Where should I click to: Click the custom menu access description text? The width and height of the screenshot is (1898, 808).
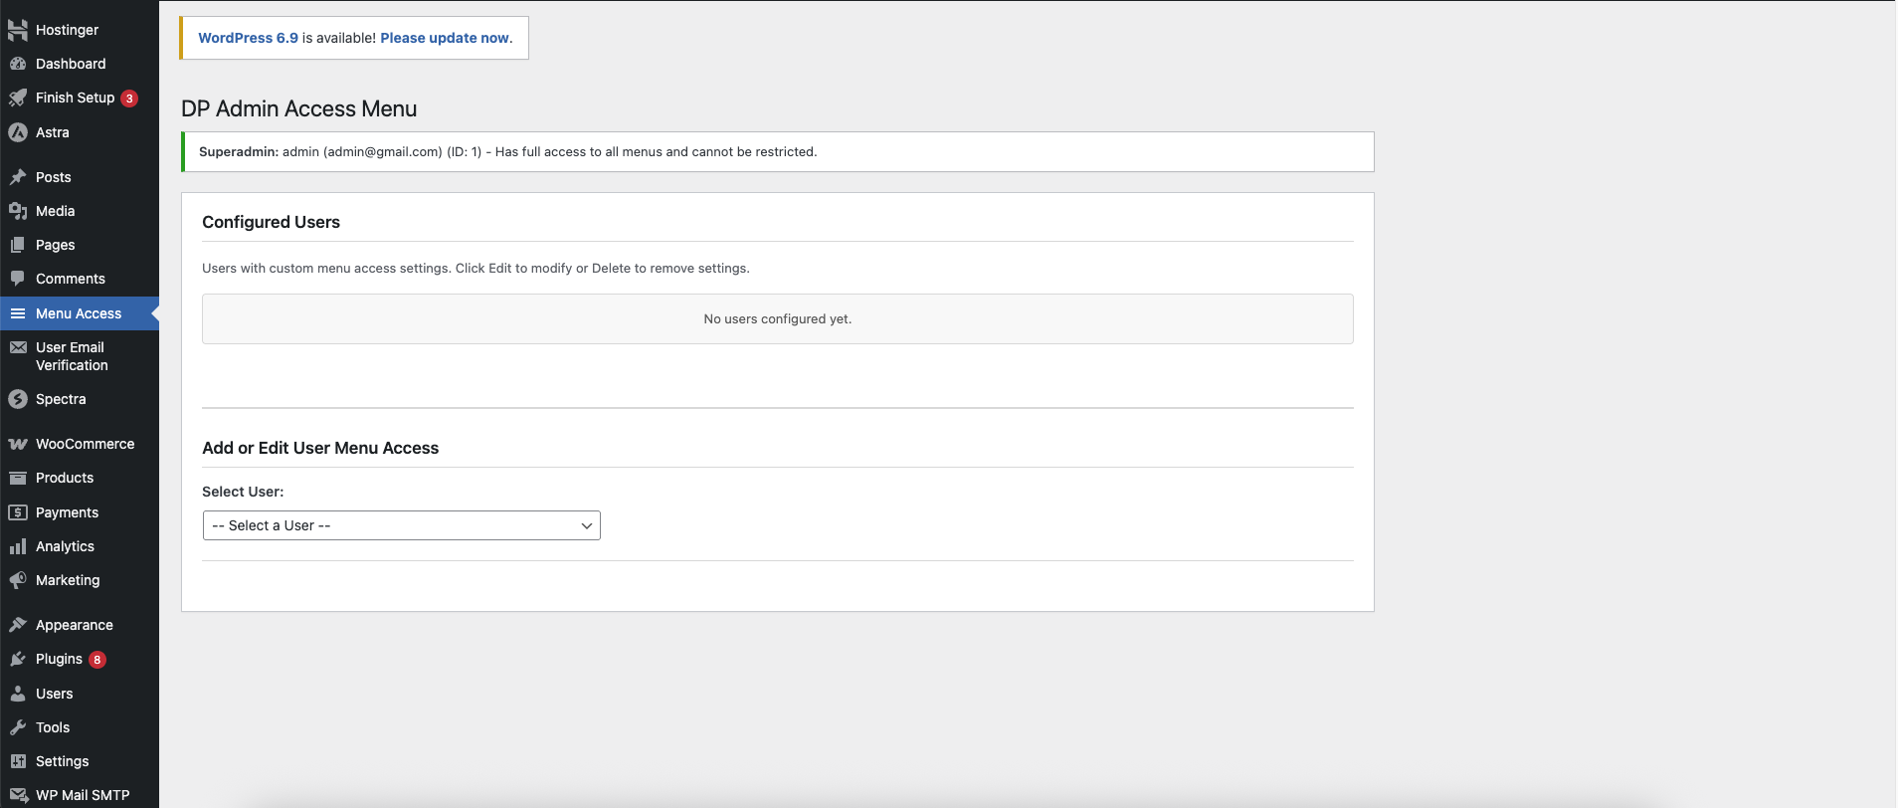point(475,269)
